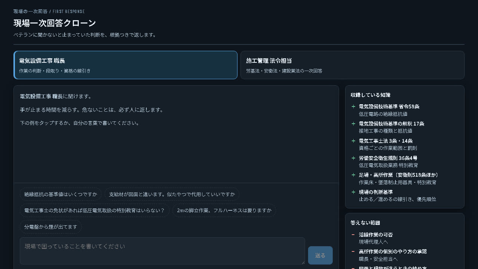The image size is (478, 269).
Task: Tap the 絶縁抵抗の基準値はいくつですか example chip
Action: [60, 194]
